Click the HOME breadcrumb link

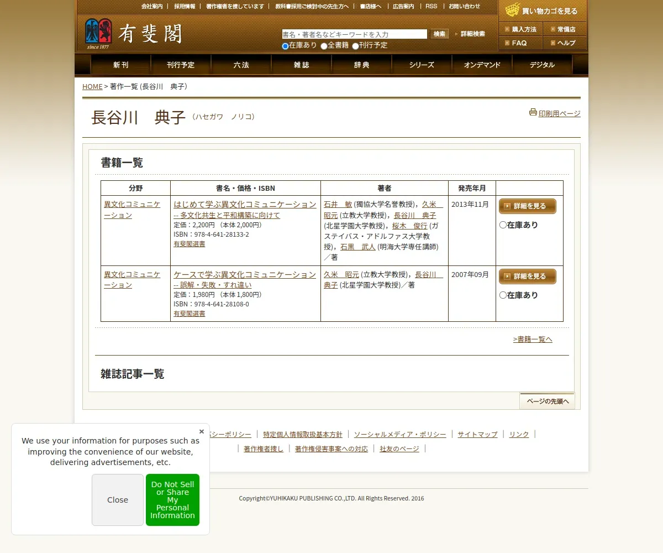[x=92, y=86]
